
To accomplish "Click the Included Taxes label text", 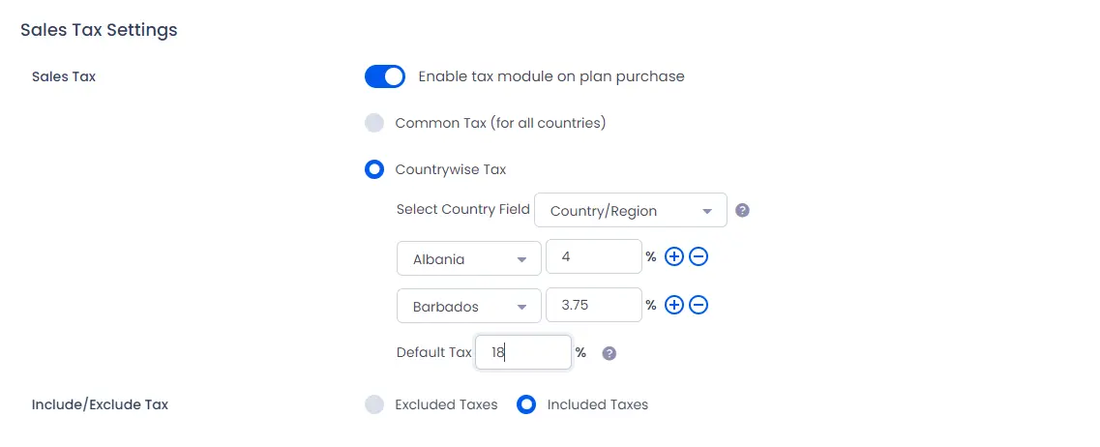I will 598,404.
